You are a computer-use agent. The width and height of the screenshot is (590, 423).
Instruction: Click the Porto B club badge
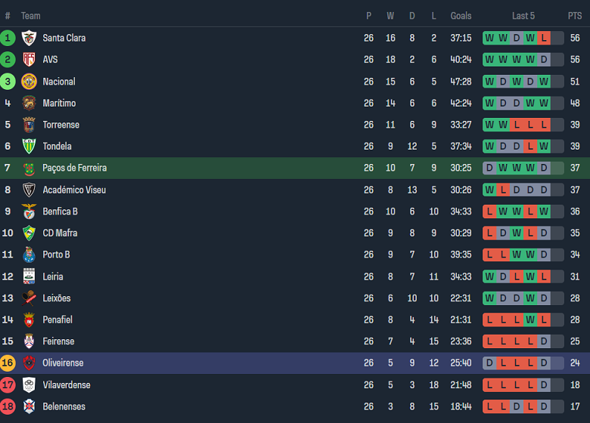click(29, 255)
